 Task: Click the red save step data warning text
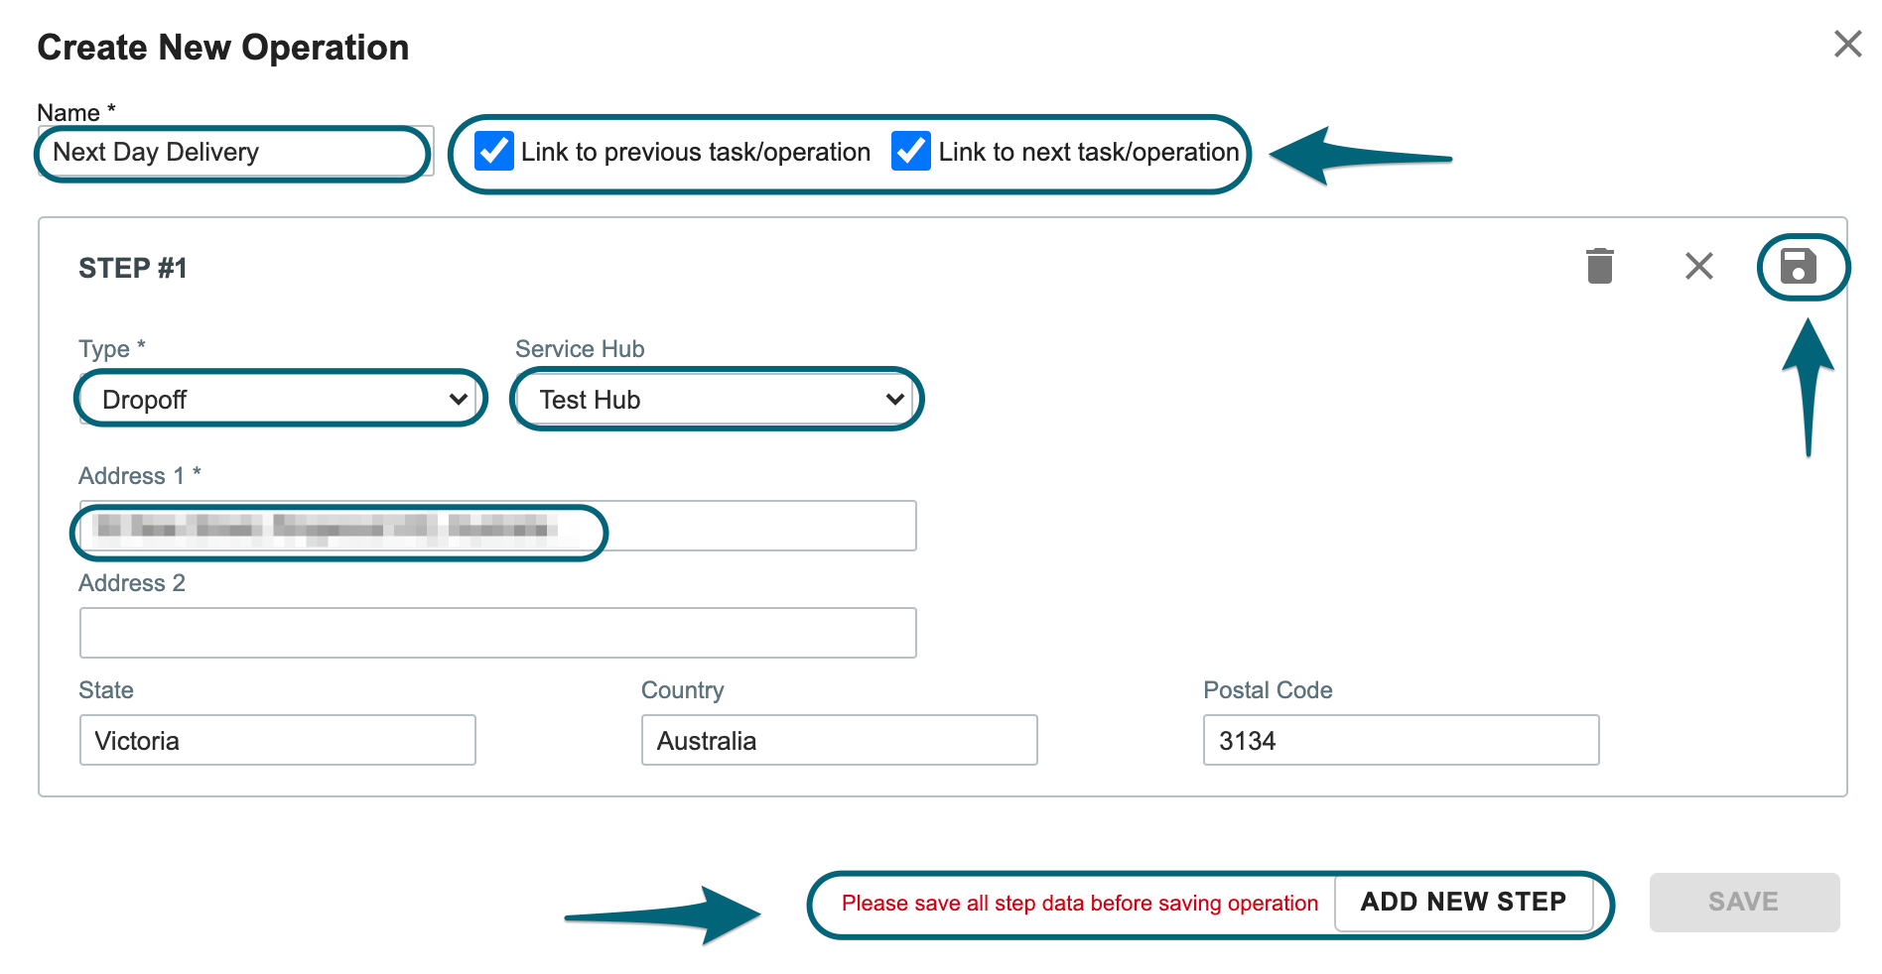(1079, 904)
